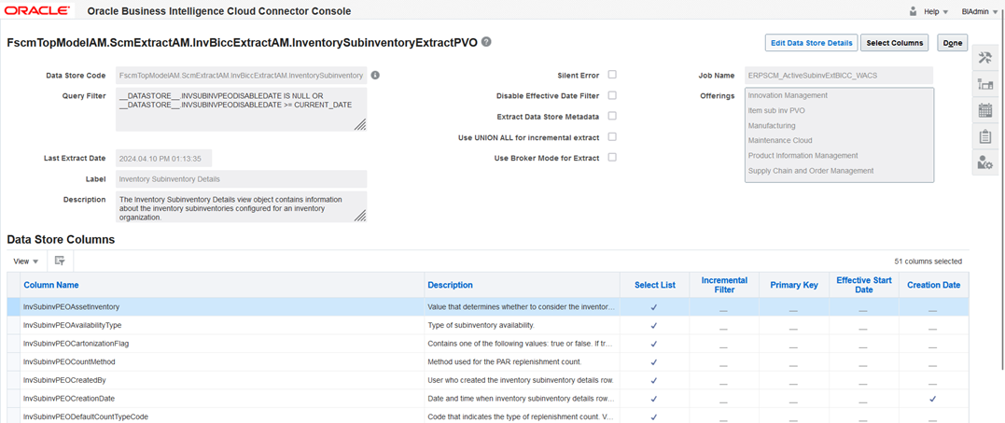
Task: Toggle the Silent Error checkbox
Action: pyautogui.click(x=612, y=75)
